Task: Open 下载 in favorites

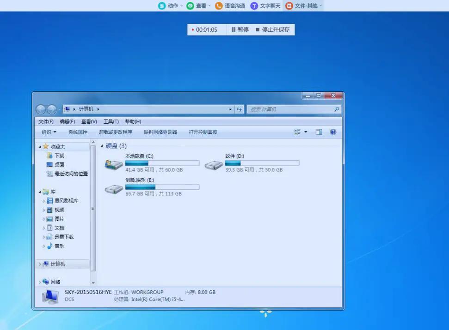Action: [x=59, y=156]
